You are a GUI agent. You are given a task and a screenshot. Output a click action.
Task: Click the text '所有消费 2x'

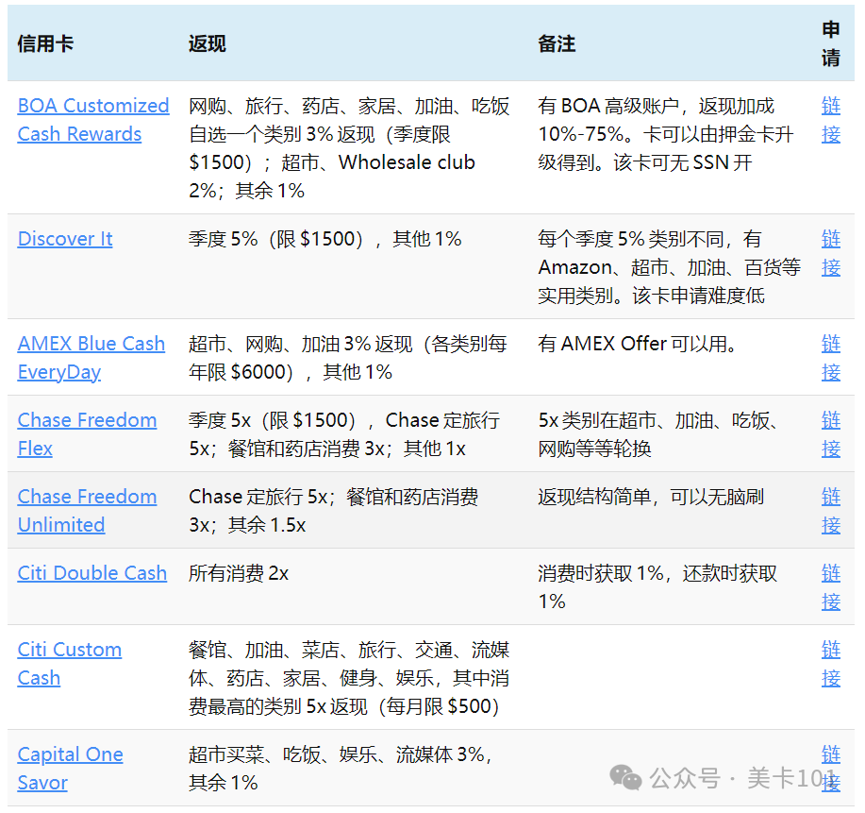tap(239, 573)
